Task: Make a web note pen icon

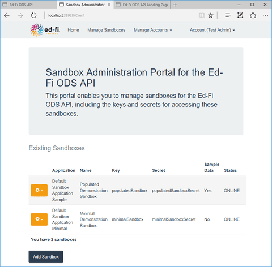Action: [x=240, y=15]
